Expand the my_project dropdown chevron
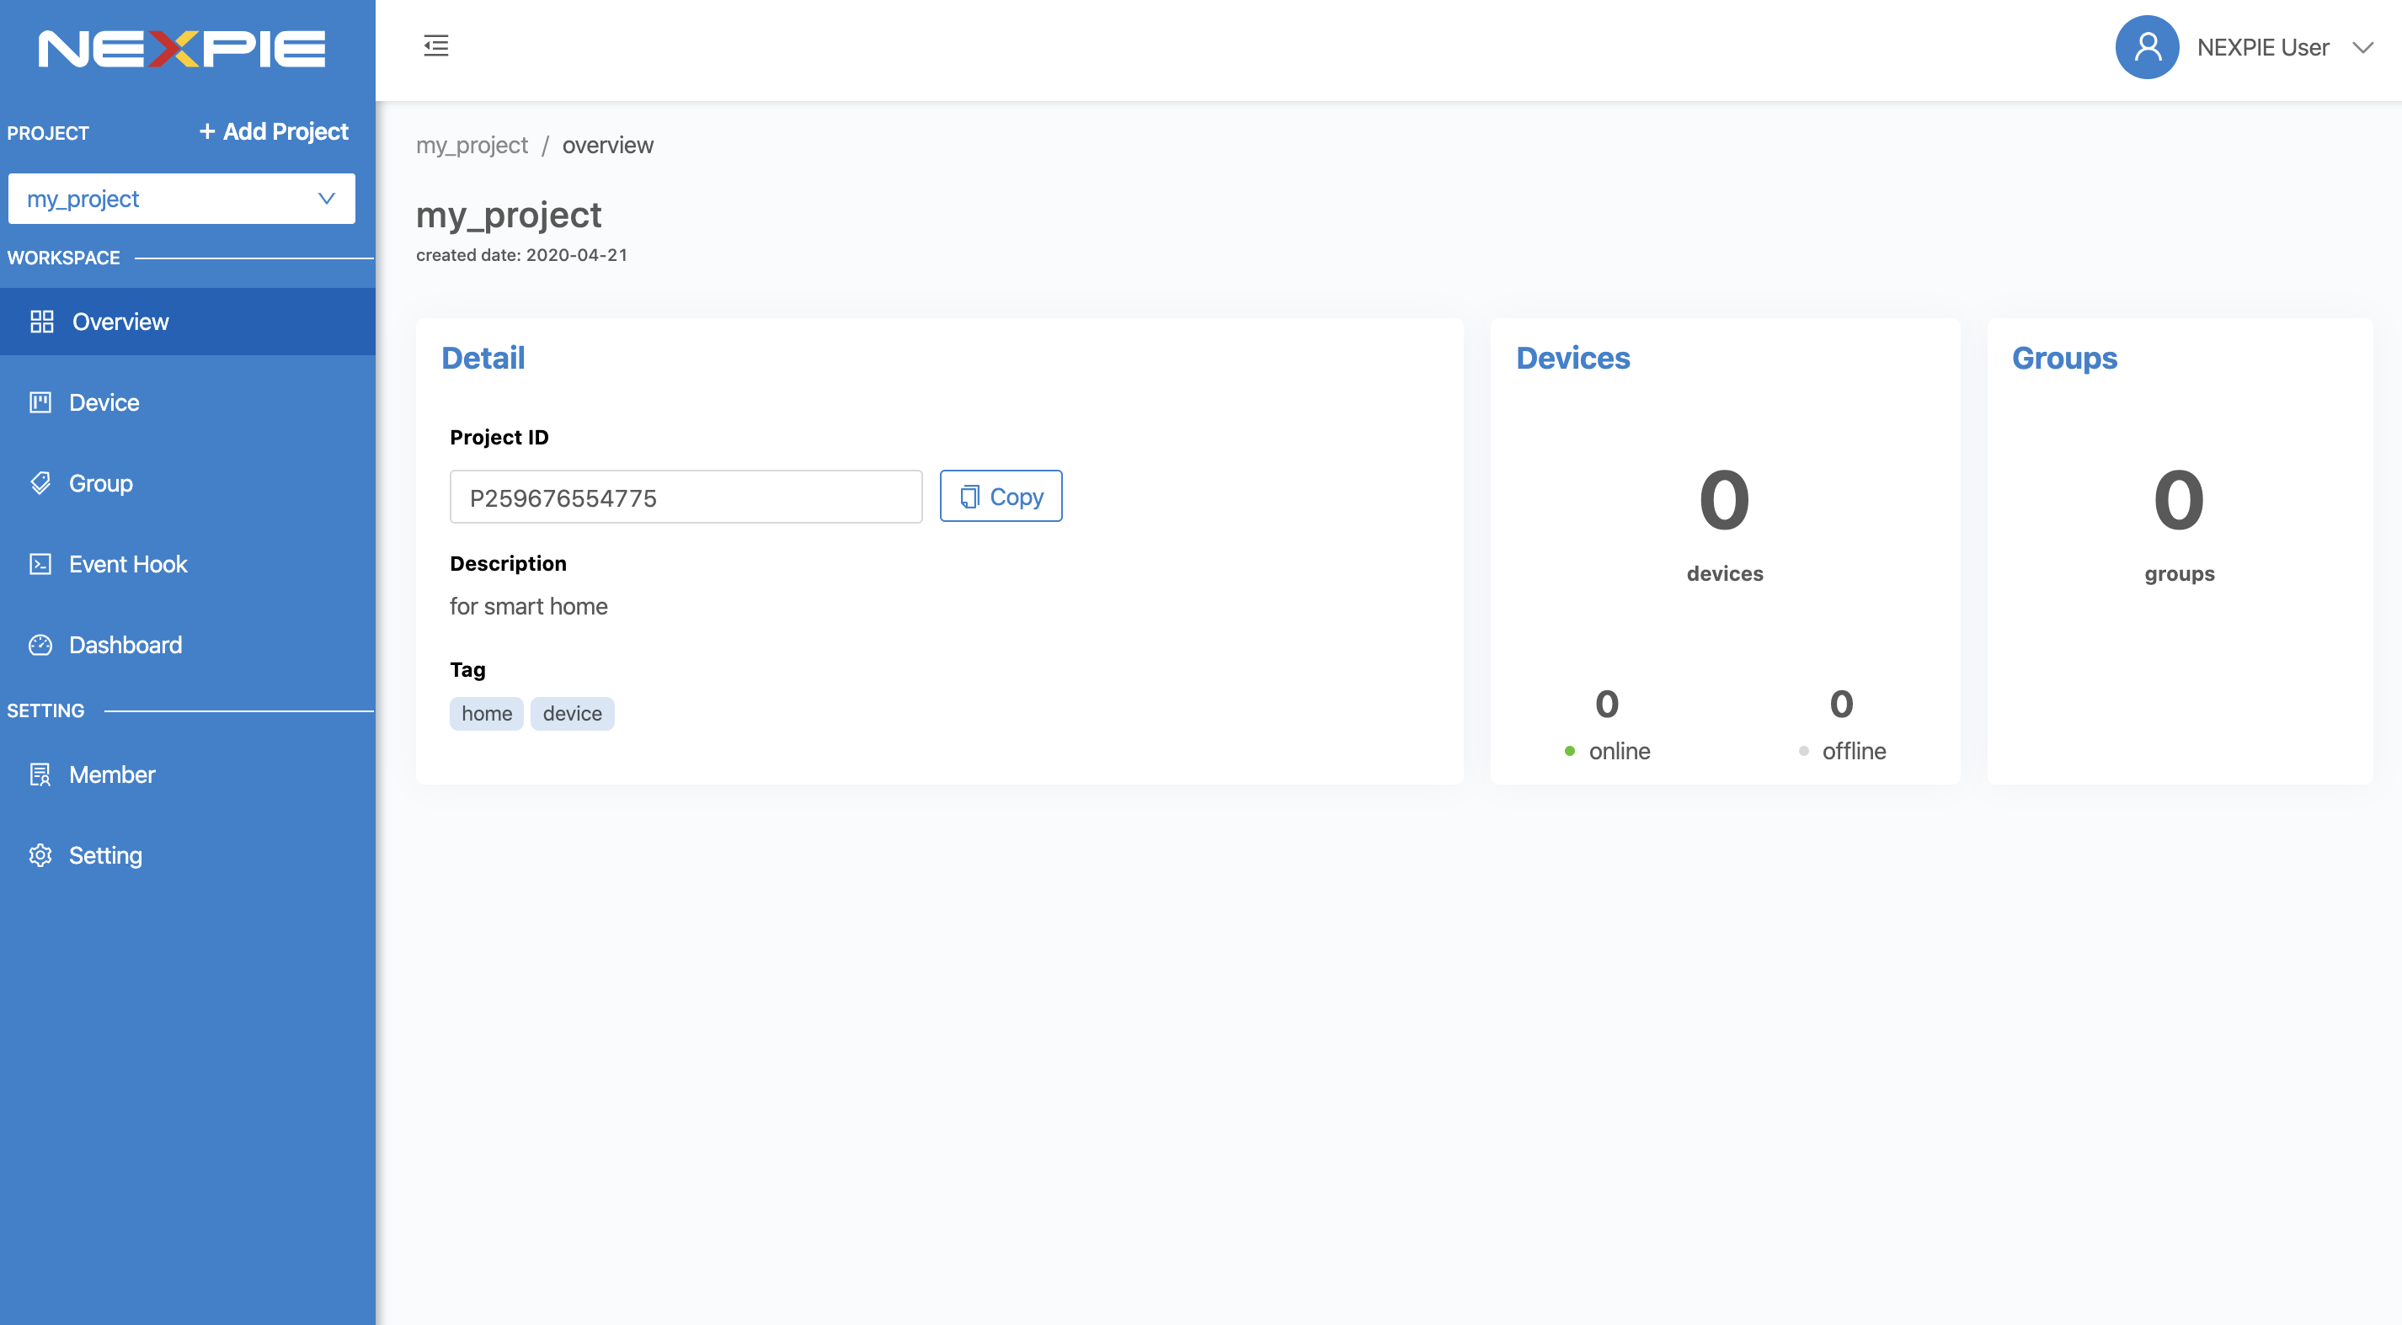The height and width of the screenshot is (1325, 2402). 327,199
